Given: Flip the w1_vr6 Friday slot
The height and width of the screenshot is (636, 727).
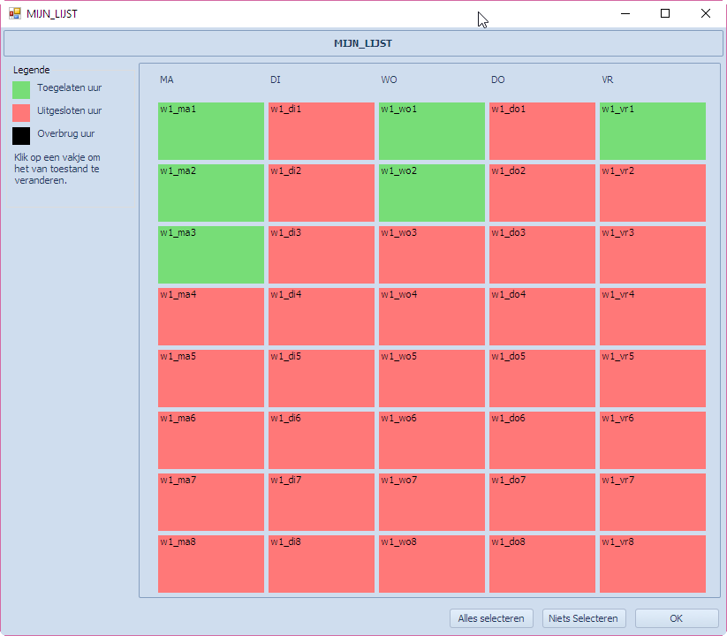Looking at the screenshot, I should tap(653, 441).
